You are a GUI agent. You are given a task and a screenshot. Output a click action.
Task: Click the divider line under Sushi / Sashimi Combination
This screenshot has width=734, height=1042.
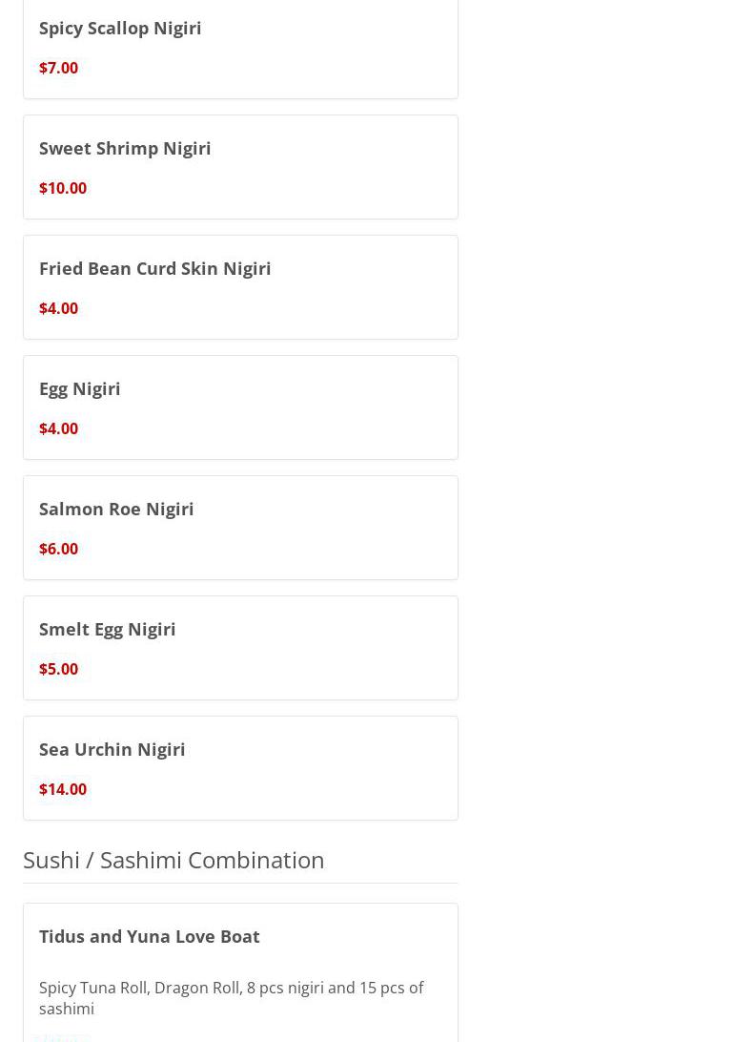pyautogui.click(x=240, y=883)
